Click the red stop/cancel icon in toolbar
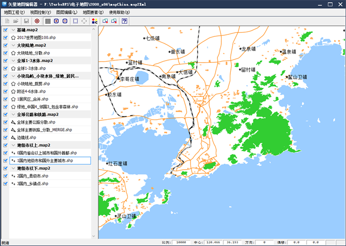 point(37,21)
